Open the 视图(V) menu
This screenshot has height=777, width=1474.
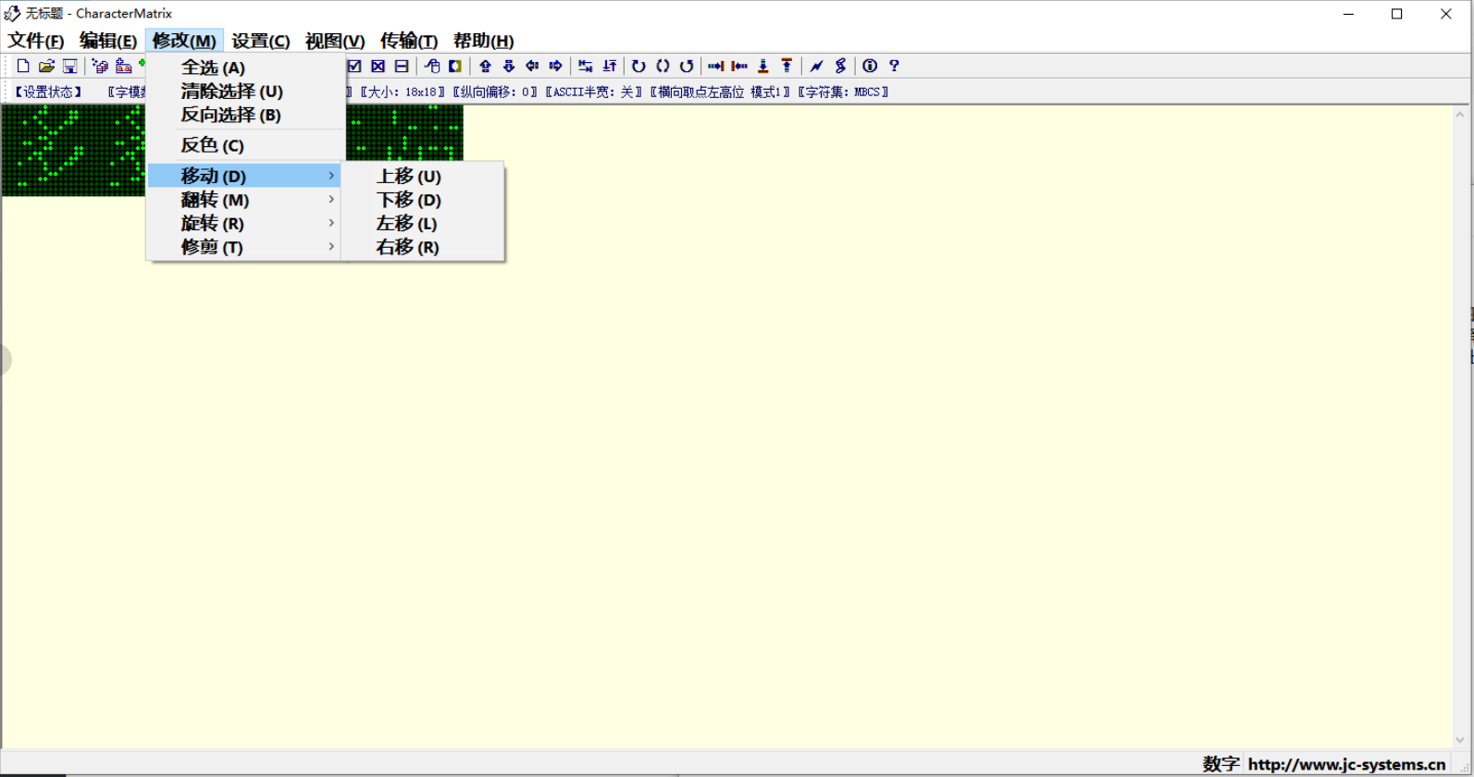335,41
